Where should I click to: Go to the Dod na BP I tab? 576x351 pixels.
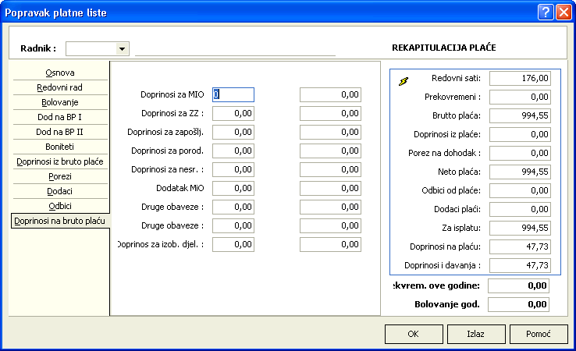(x=60, y=117)
